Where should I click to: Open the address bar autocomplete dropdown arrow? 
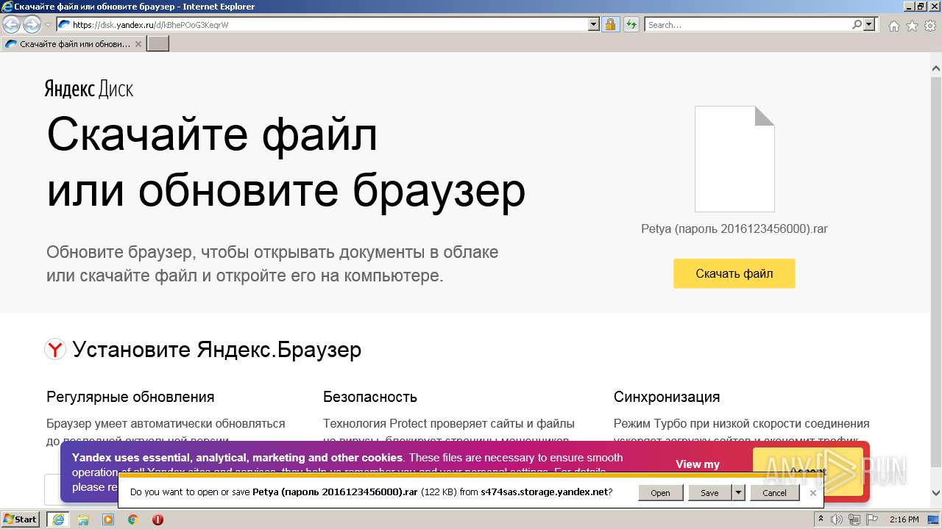coord(594,24)
